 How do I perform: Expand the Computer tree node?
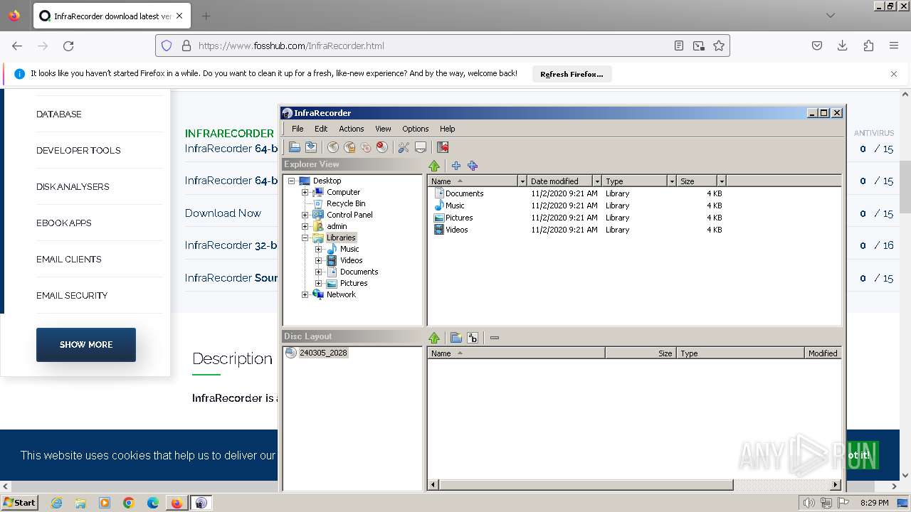click(x=305, y=192)
